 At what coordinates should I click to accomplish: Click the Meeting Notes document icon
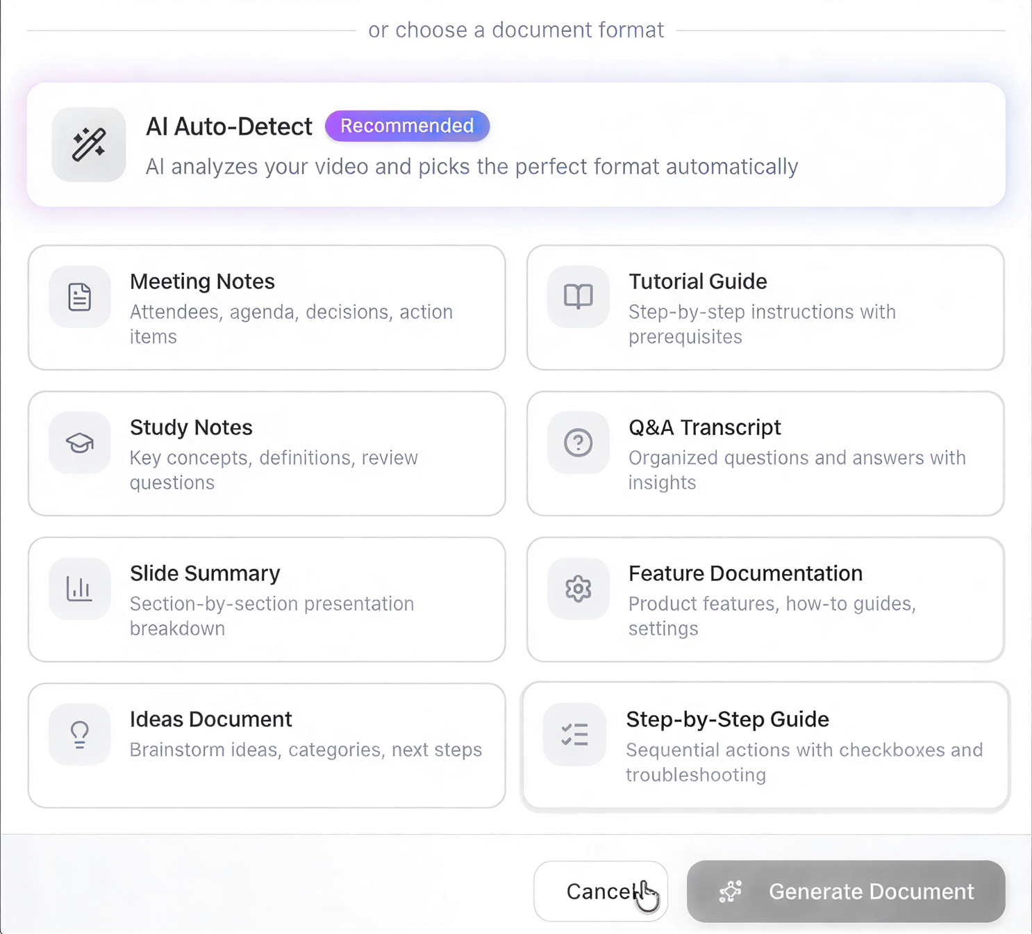80,297
